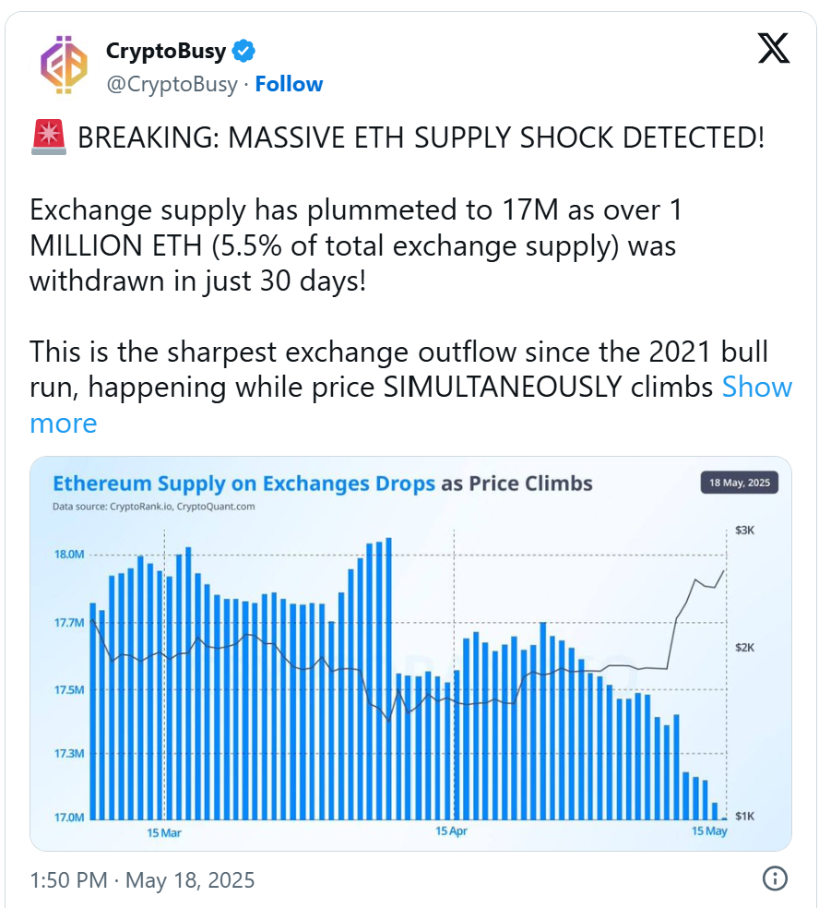Viewport: 819px width, 908px height.
Task: Follow the CryptoBusy account
Action: (x=289, y=84)
